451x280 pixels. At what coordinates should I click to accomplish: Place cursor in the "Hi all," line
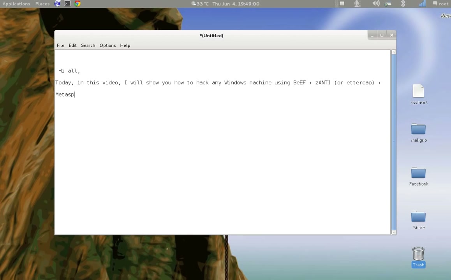(69, 71)
